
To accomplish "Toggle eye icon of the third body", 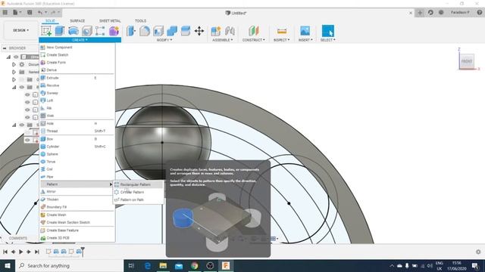I will pyautogui.click(x=27, y=110).
